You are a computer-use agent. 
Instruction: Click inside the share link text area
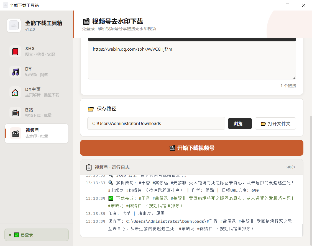click(192, 60)
